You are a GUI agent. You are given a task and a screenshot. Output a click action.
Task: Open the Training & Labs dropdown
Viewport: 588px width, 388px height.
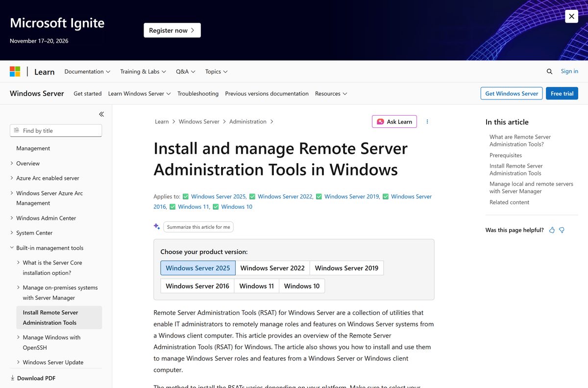143,72
